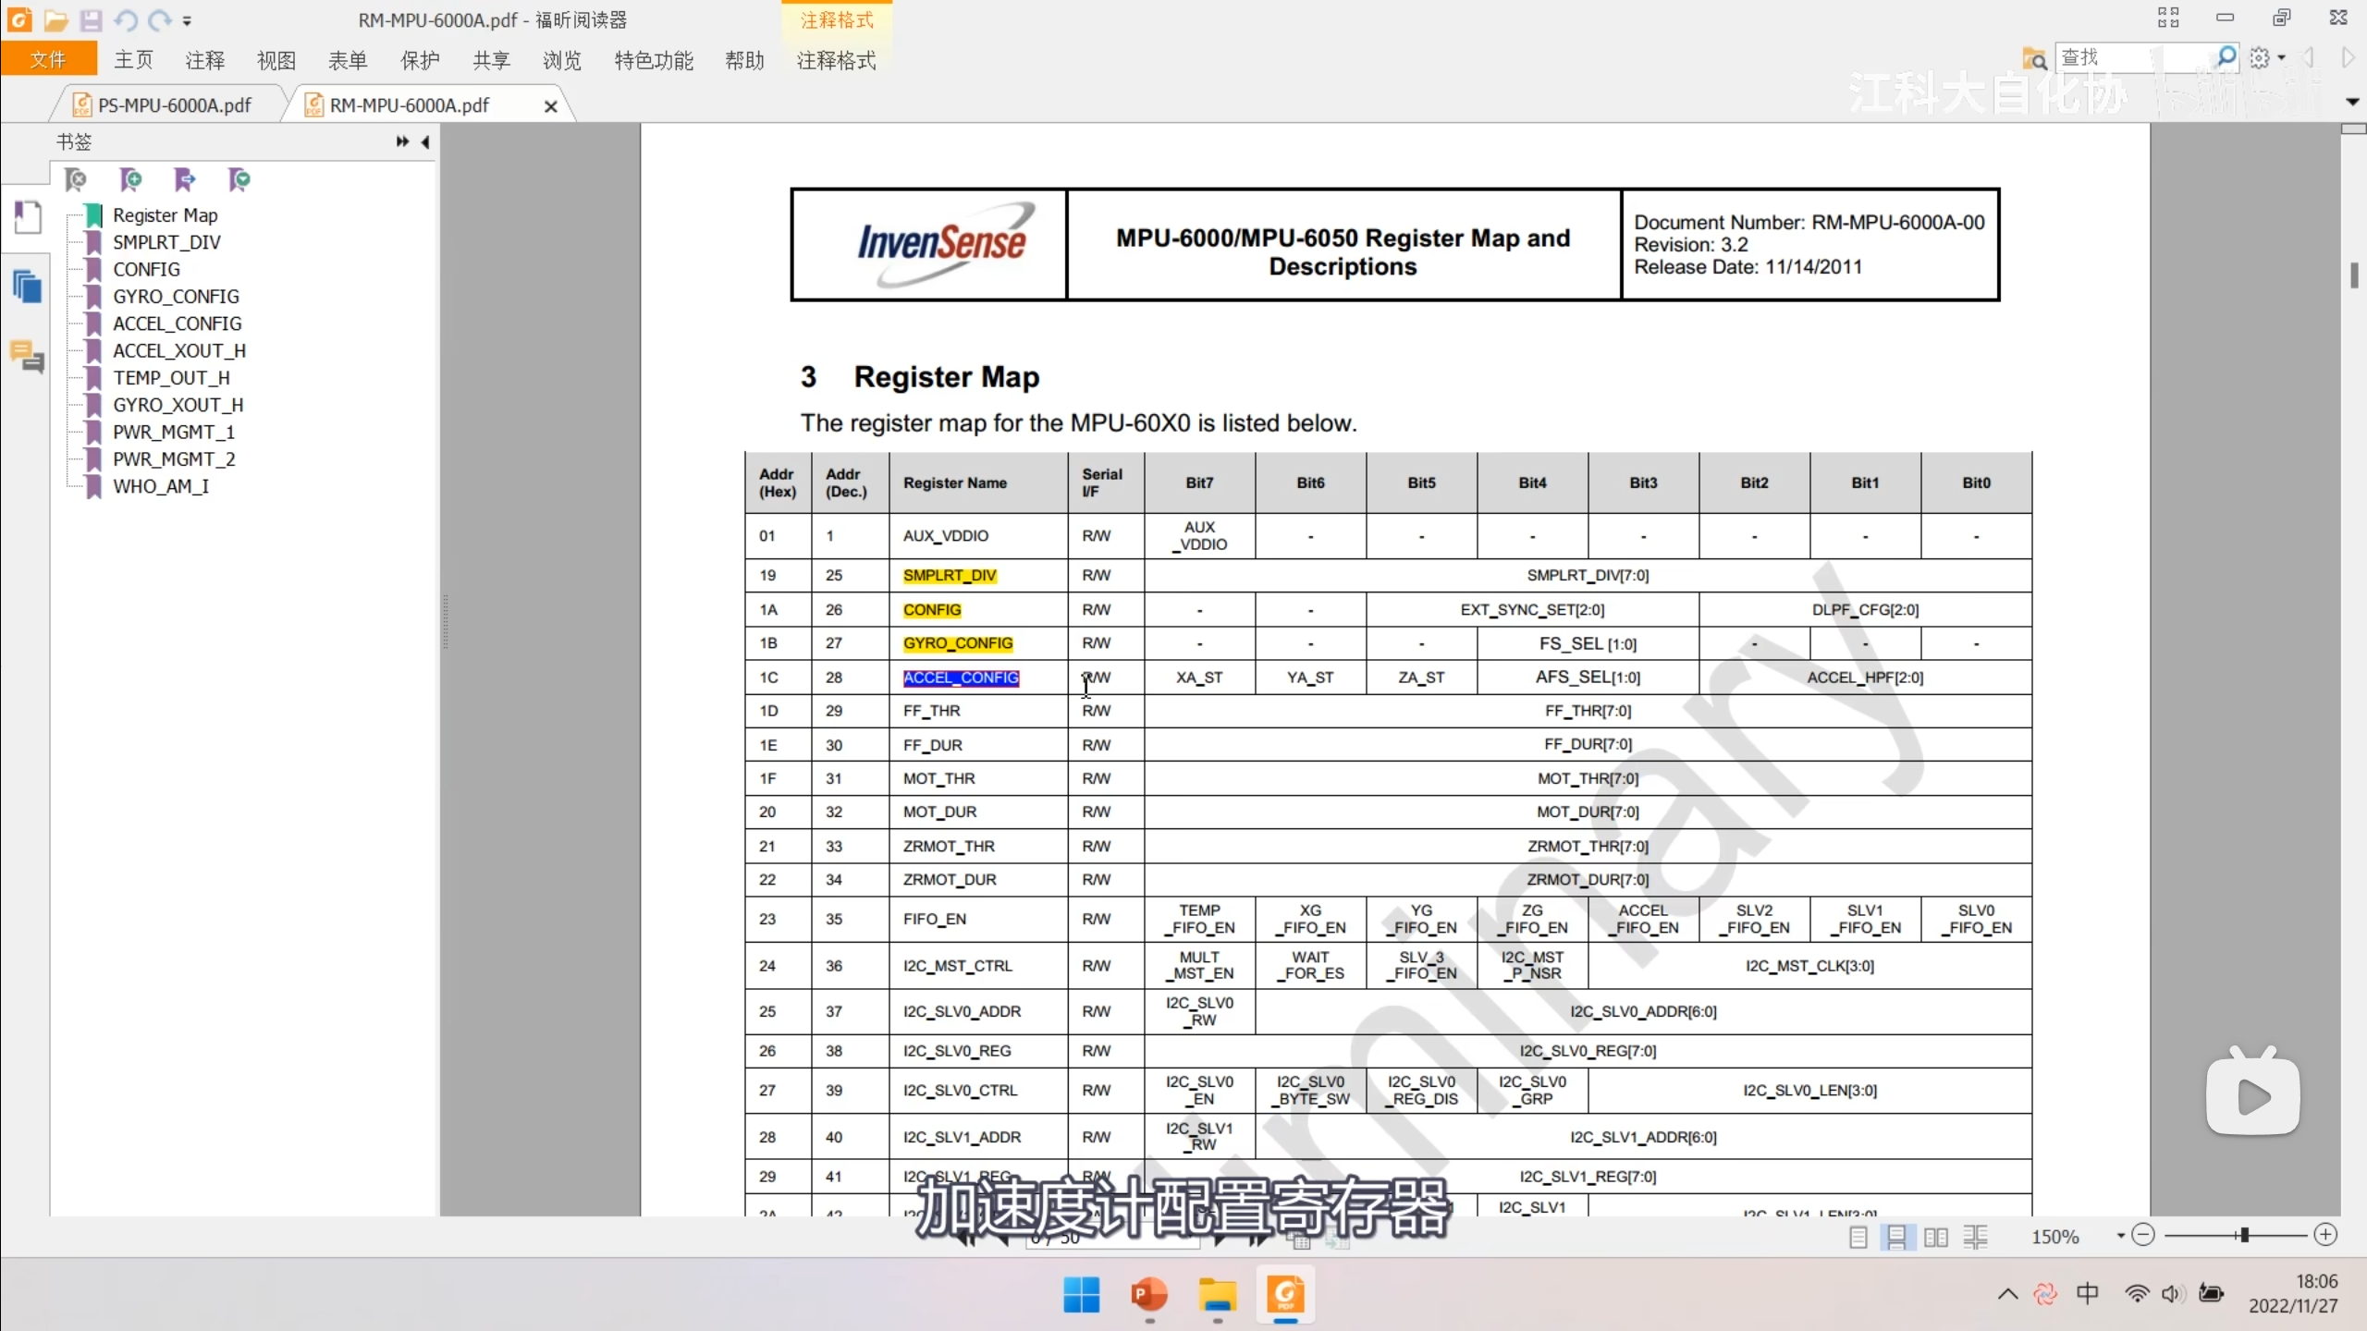The width and height of the screenshot is (2367, 1331).
Task: Open the 注释 menu
Action: pos(204,61)
